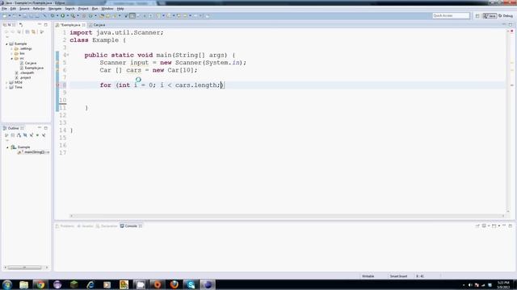Viewport: 517px width, 290px height.
Task: Open the Window menu
Action: (107, 9)
